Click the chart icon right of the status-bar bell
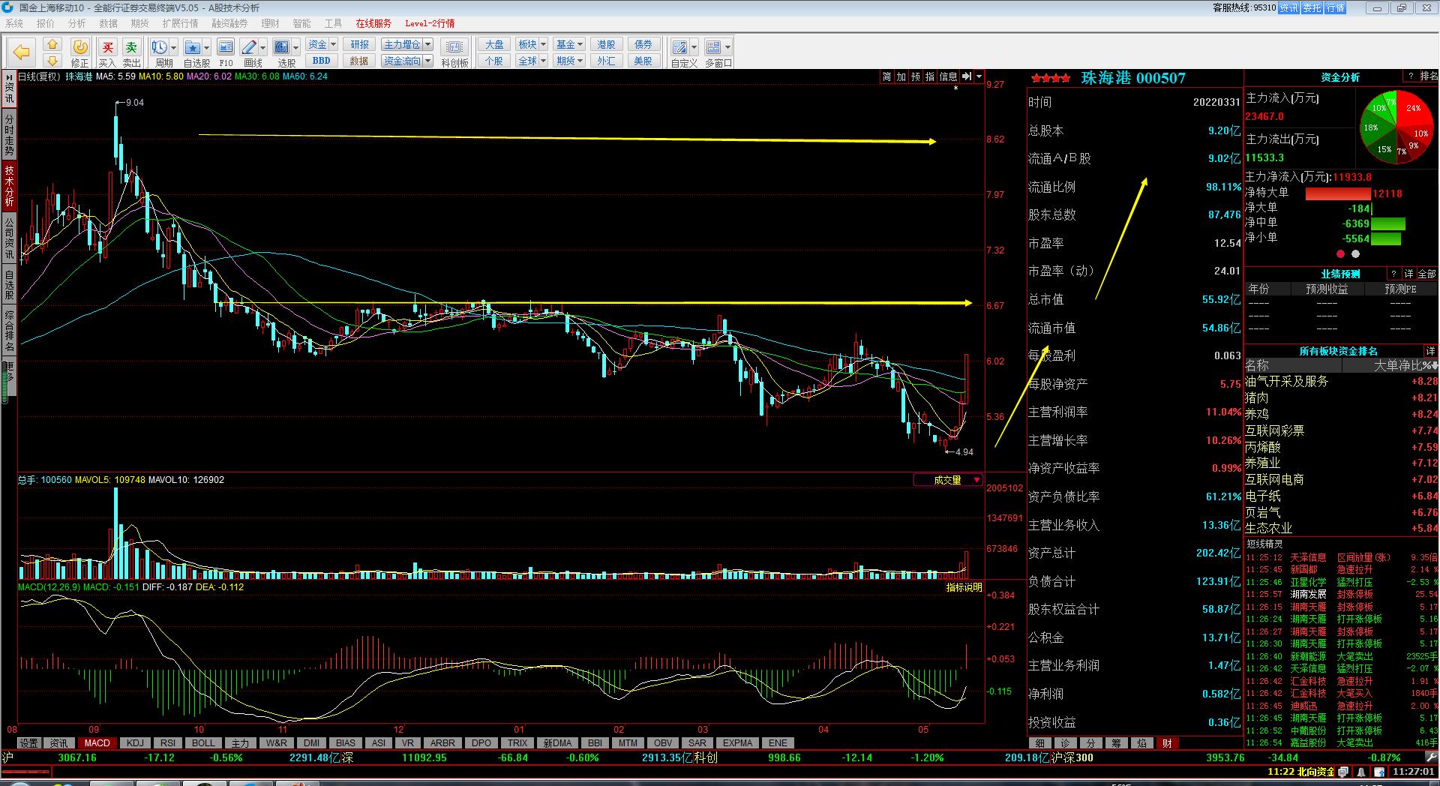Viewport: 1440px width, 786px height. tap(1379, 771)
